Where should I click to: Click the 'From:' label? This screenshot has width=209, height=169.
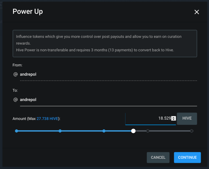[18, 65]
